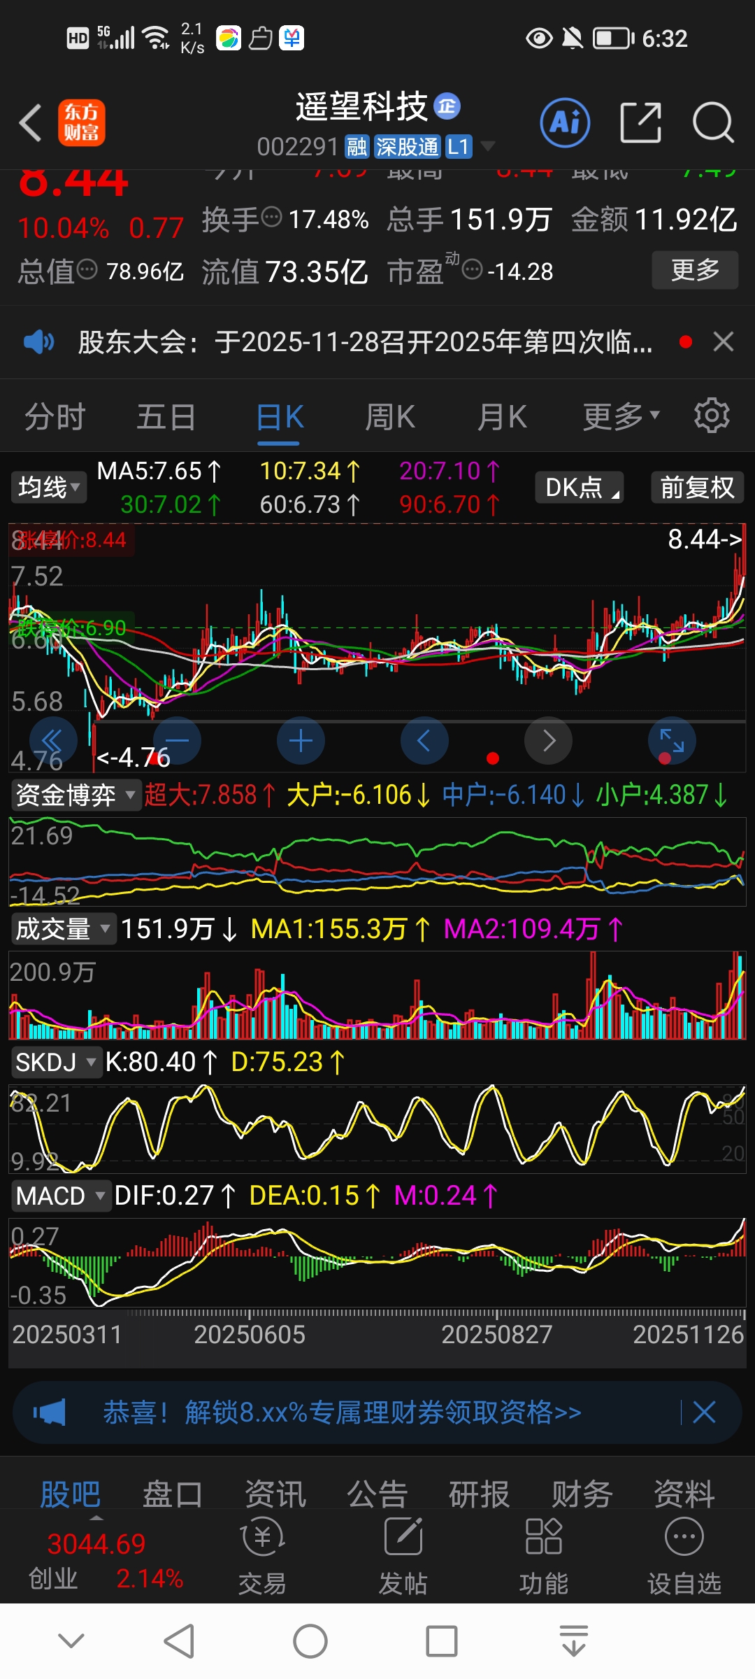Tap the back arrow icon
This screenshot has height=1679, width=755.
pyautogui.click(x=30, y=123)
